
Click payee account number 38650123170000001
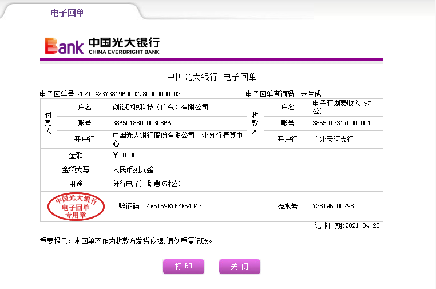(342, 123)
